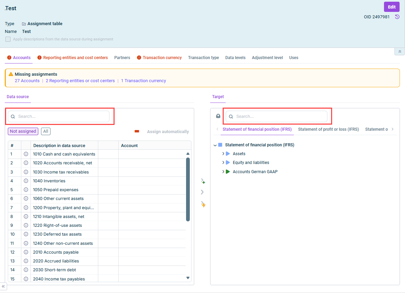Image resolution: width=405 pixels, height=293 pixels.
Task: Click the scroll up arrow in accounts table
Action: pos(188,154)
